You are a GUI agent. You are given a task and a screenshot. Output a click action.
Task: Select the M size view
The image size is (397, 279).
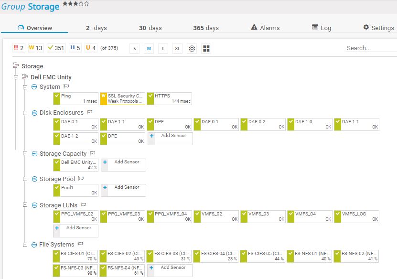point(149,48)
